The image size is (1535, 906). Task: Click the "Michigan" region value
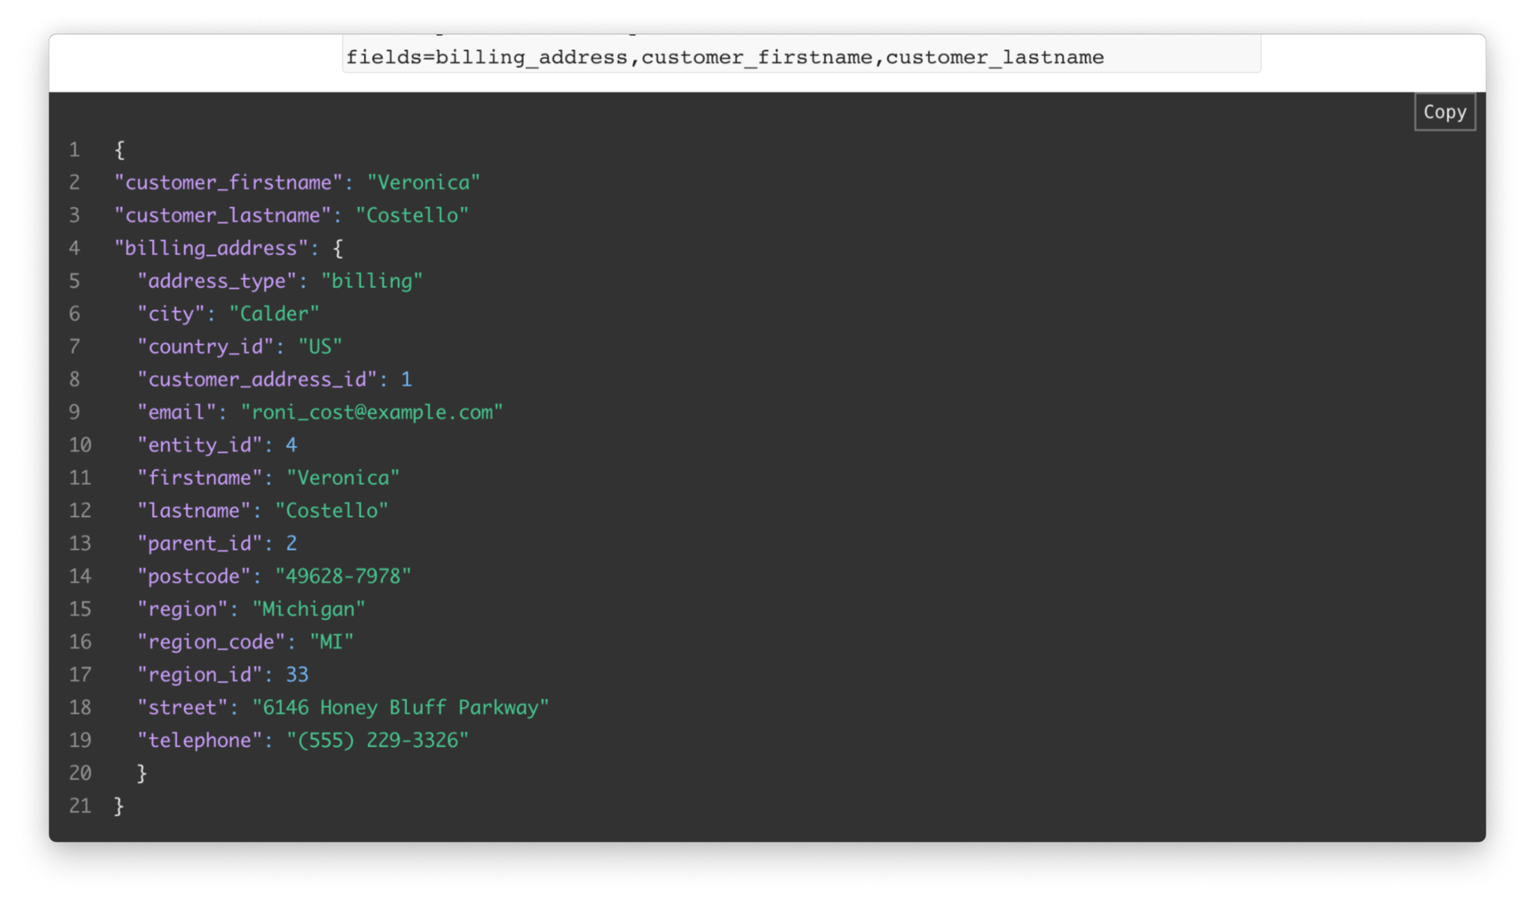(x=308, y=610)
